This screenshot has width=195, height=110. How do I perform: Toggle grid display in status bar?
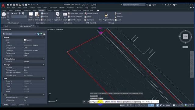pyautogui.click(x=128, y=105)
